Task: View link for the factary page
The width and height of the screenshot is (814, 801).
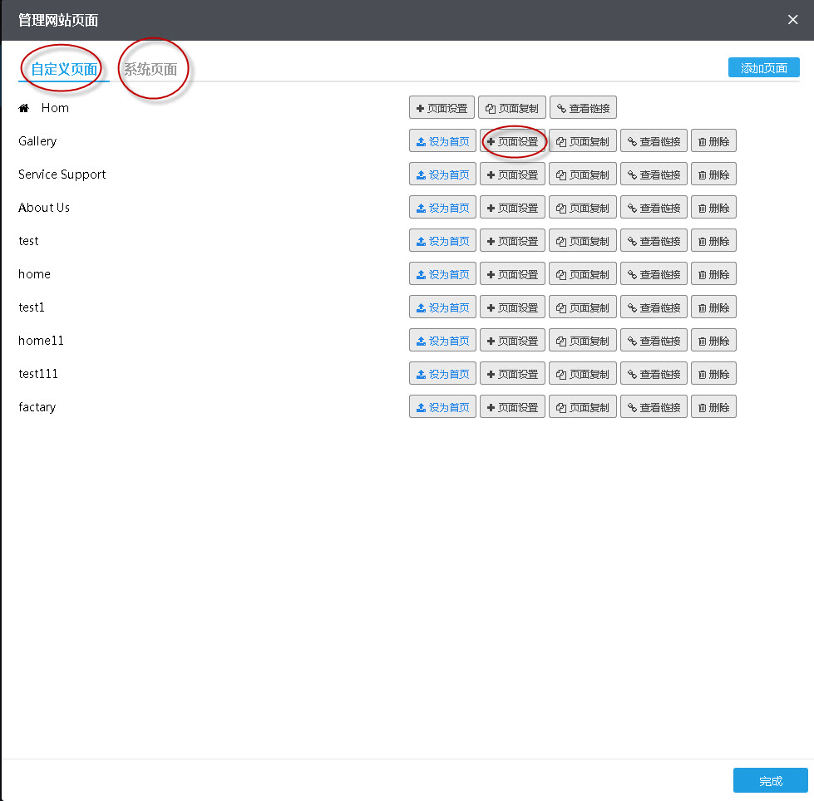Action: pyautogui.click(x=654, y=407)
